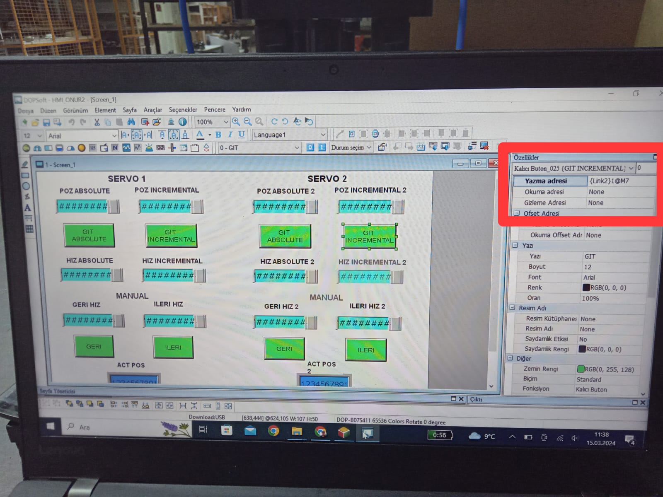This screenshot has width=663, height=497.
Task: Open the Seçenekler menu
Action: [183, 110]
